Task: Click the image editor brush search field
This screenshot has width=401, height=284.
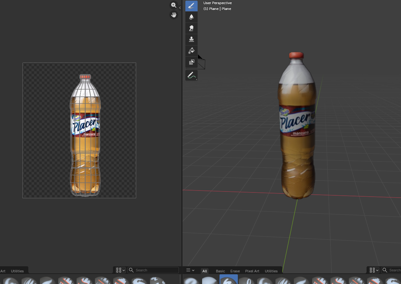Action: (x=153, y=270)
